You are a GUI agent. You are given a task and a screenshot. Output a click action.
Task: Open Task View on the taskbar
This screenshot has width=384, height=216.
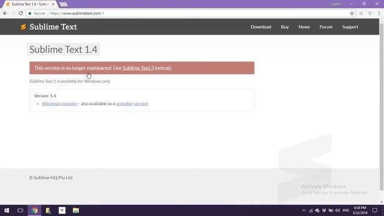coord(20,211)
